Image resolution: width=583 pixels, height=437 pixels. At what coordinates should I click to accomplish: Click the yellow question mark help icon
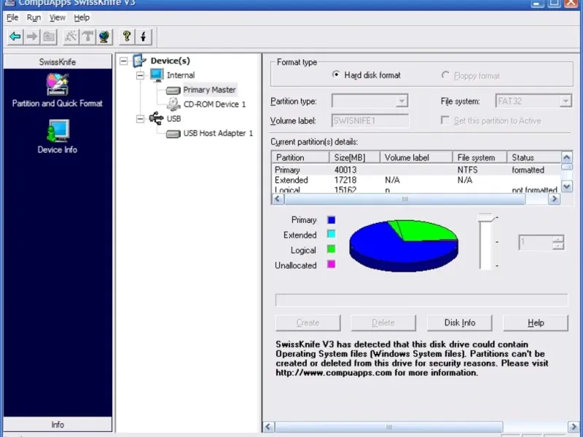coord(127,36)
